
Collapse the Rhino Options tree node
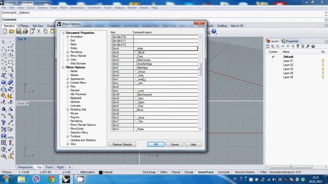63,67
